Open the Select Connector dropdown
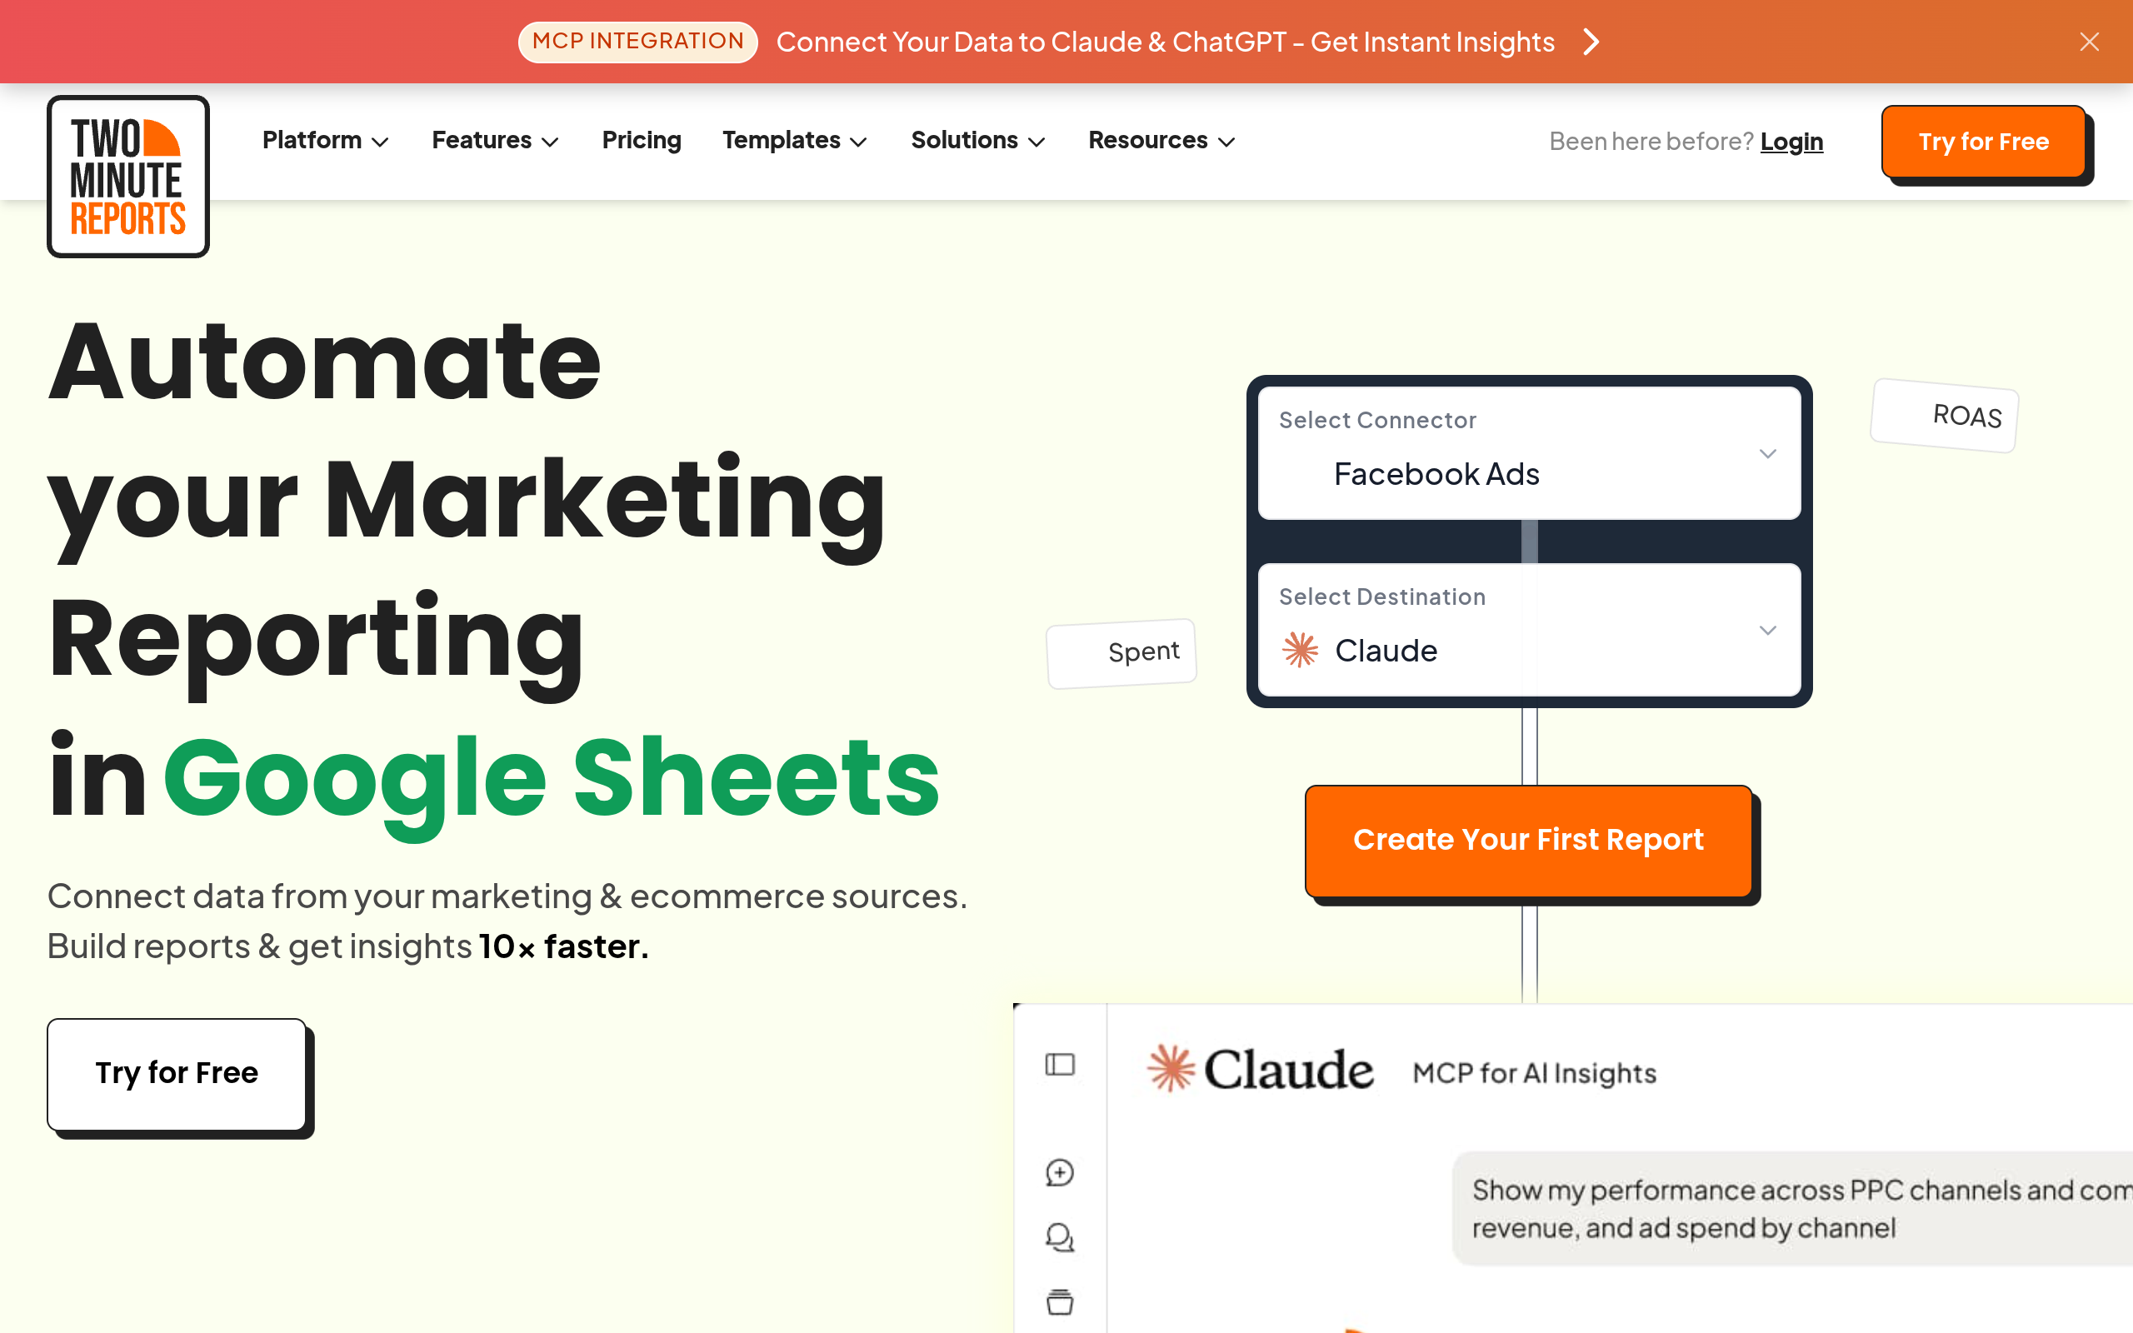This screenshot has height=1333, width=2133. (x=1529, y=453)
